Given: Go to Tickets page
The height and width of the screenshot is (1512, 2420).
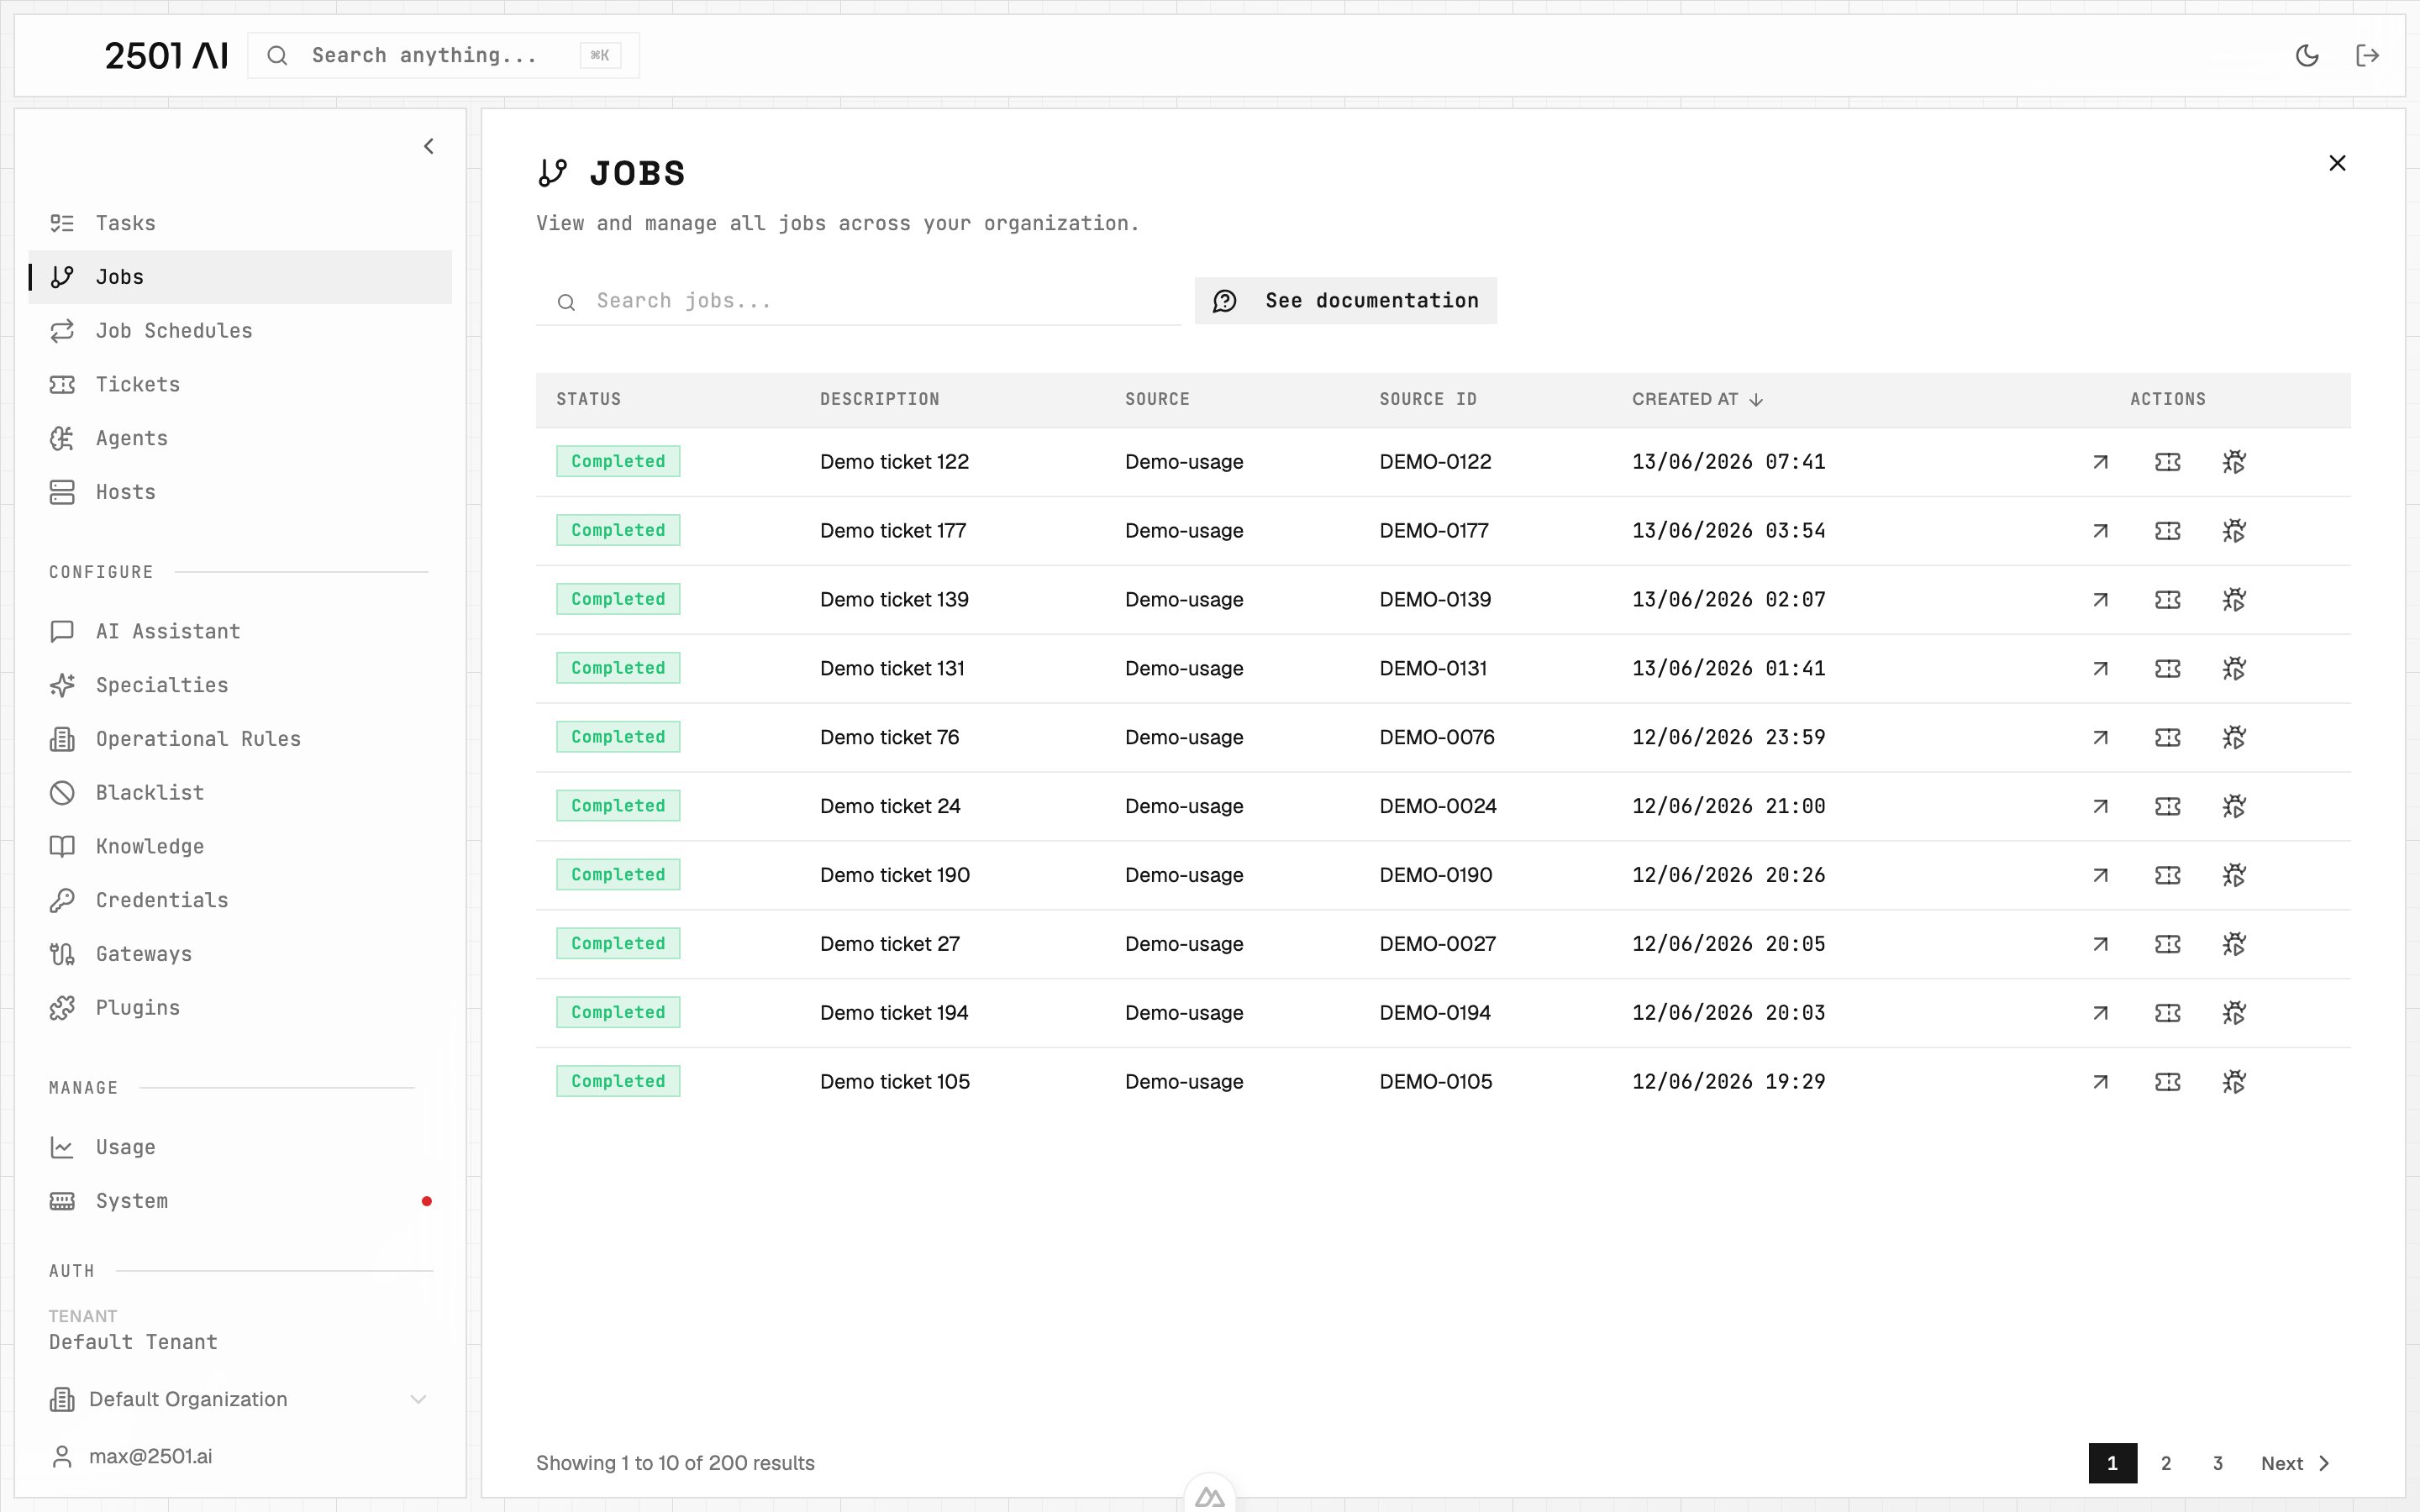Looking at the screenshot, I should 240,384.
